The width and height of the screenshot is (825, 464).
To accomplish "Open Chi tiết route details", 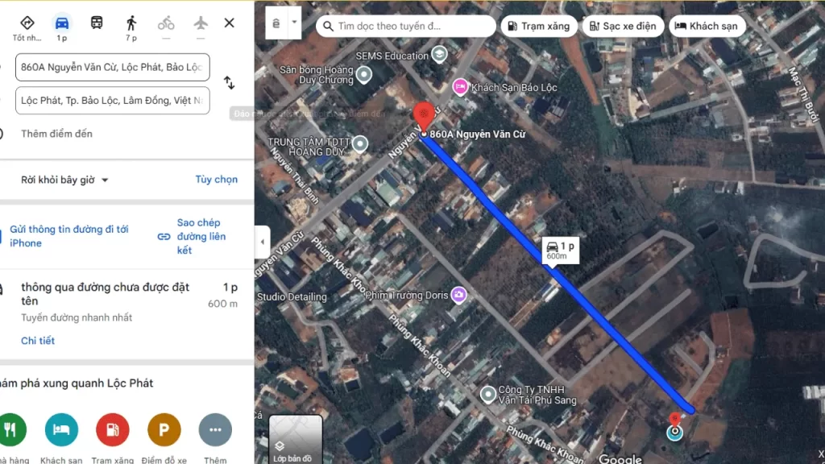I will (x=38, y=341).
